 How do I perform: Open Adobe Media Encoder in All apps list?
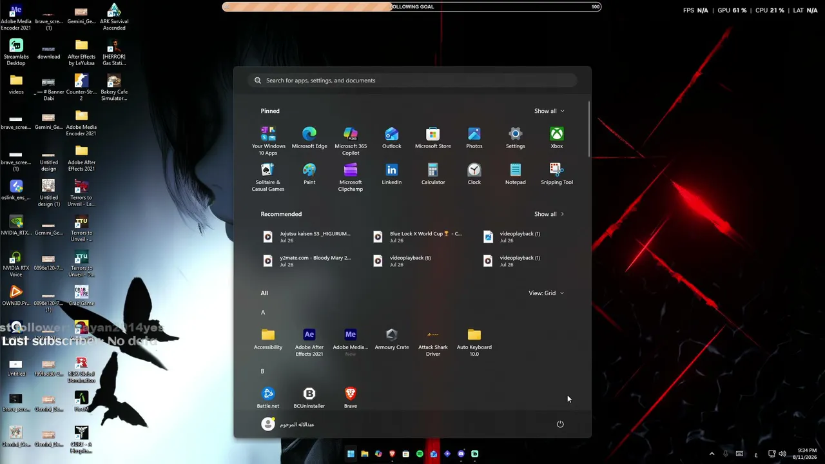(351, 342)
